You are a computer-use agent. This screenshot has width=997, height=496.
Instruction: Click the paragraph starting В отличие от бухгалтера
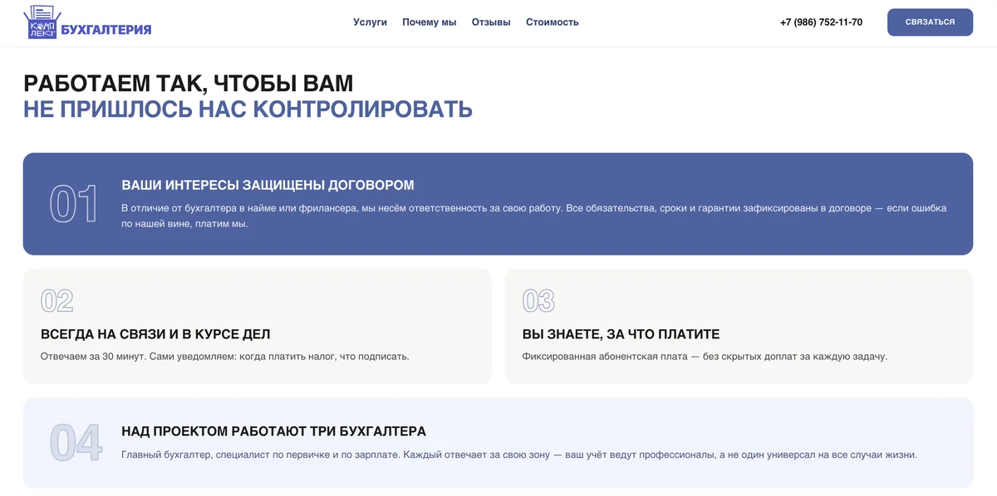(x=534, y=216)
